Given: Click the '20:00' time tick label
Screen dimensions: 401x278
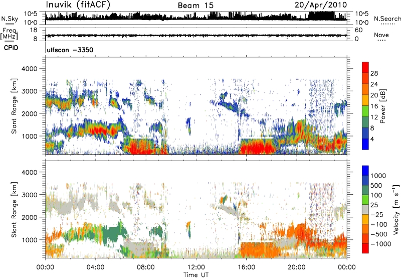Looking at the screenshot, I should [x=296, y=267].
